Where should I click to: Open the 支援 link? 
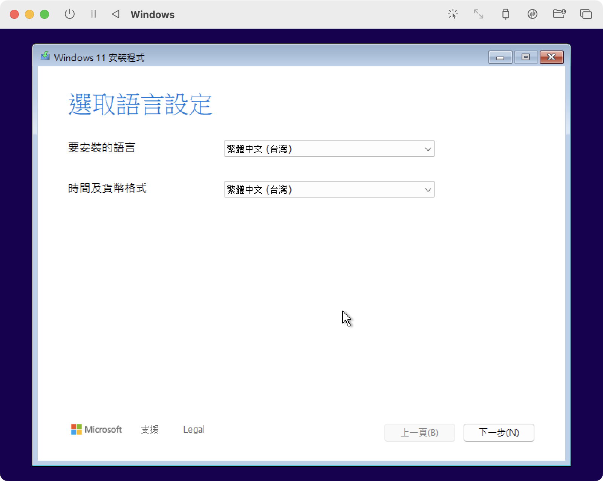click(150, 429)
